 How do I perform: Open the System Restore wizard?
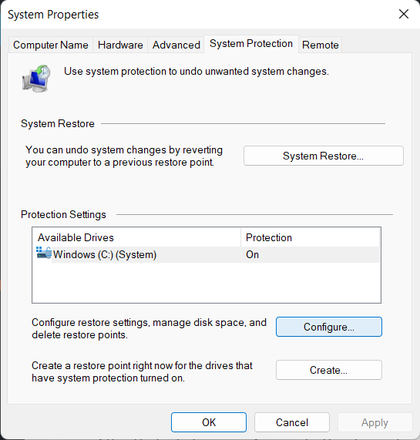click(x=324, y=156)
